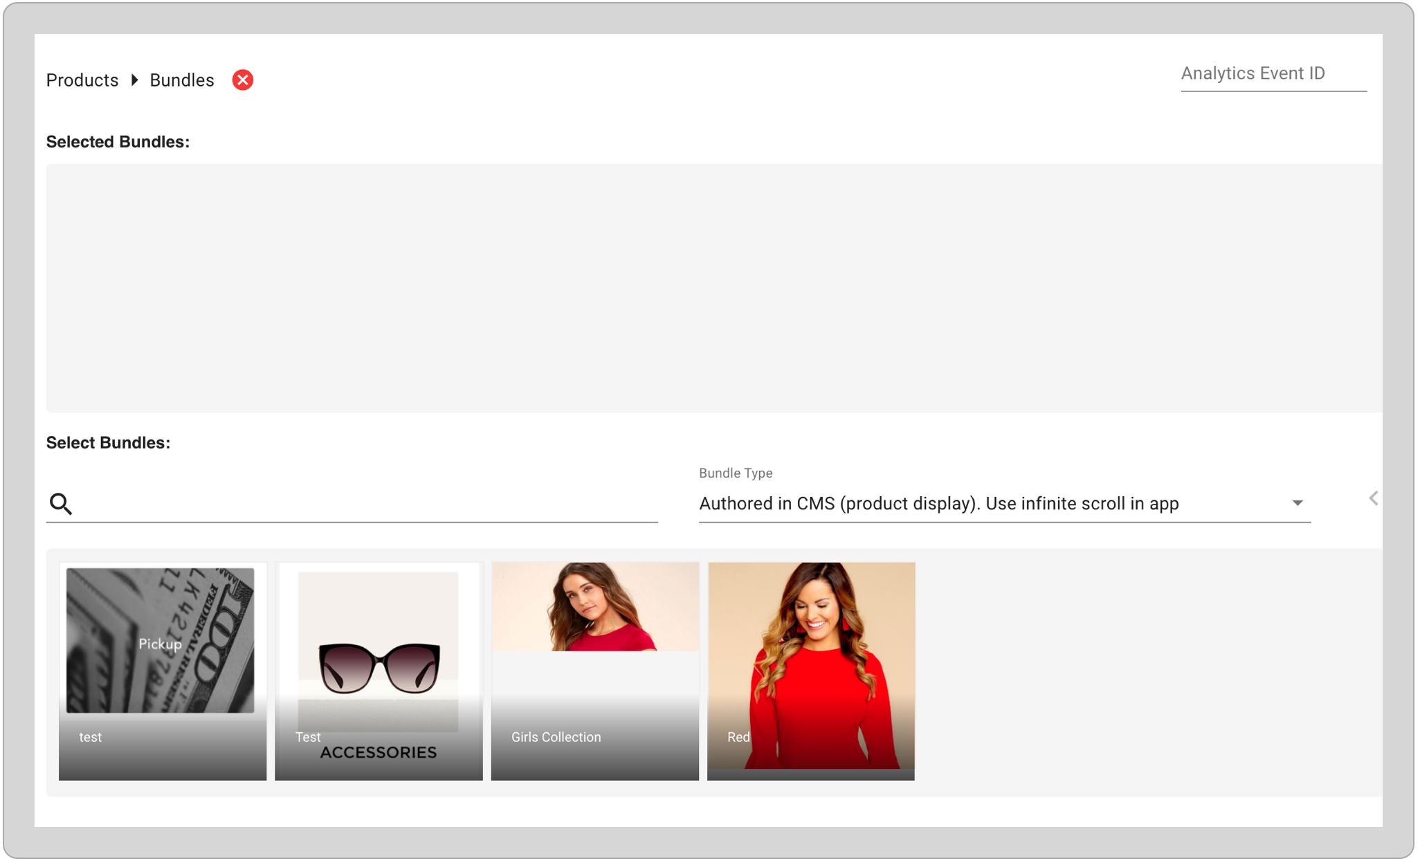The width and height of the screenshot is (1420, 861).
Task: Click the Bundles breadcrumb
Action: click(182, 80)
